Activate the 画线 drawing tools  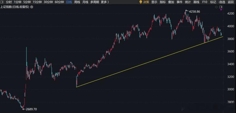pyautogui.click(x=196, y=2)
